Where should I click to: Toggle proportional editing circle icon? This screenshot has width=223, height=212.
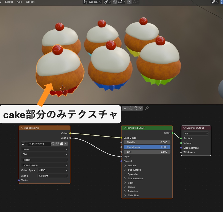pyautogui.click(x=129, y=2)
